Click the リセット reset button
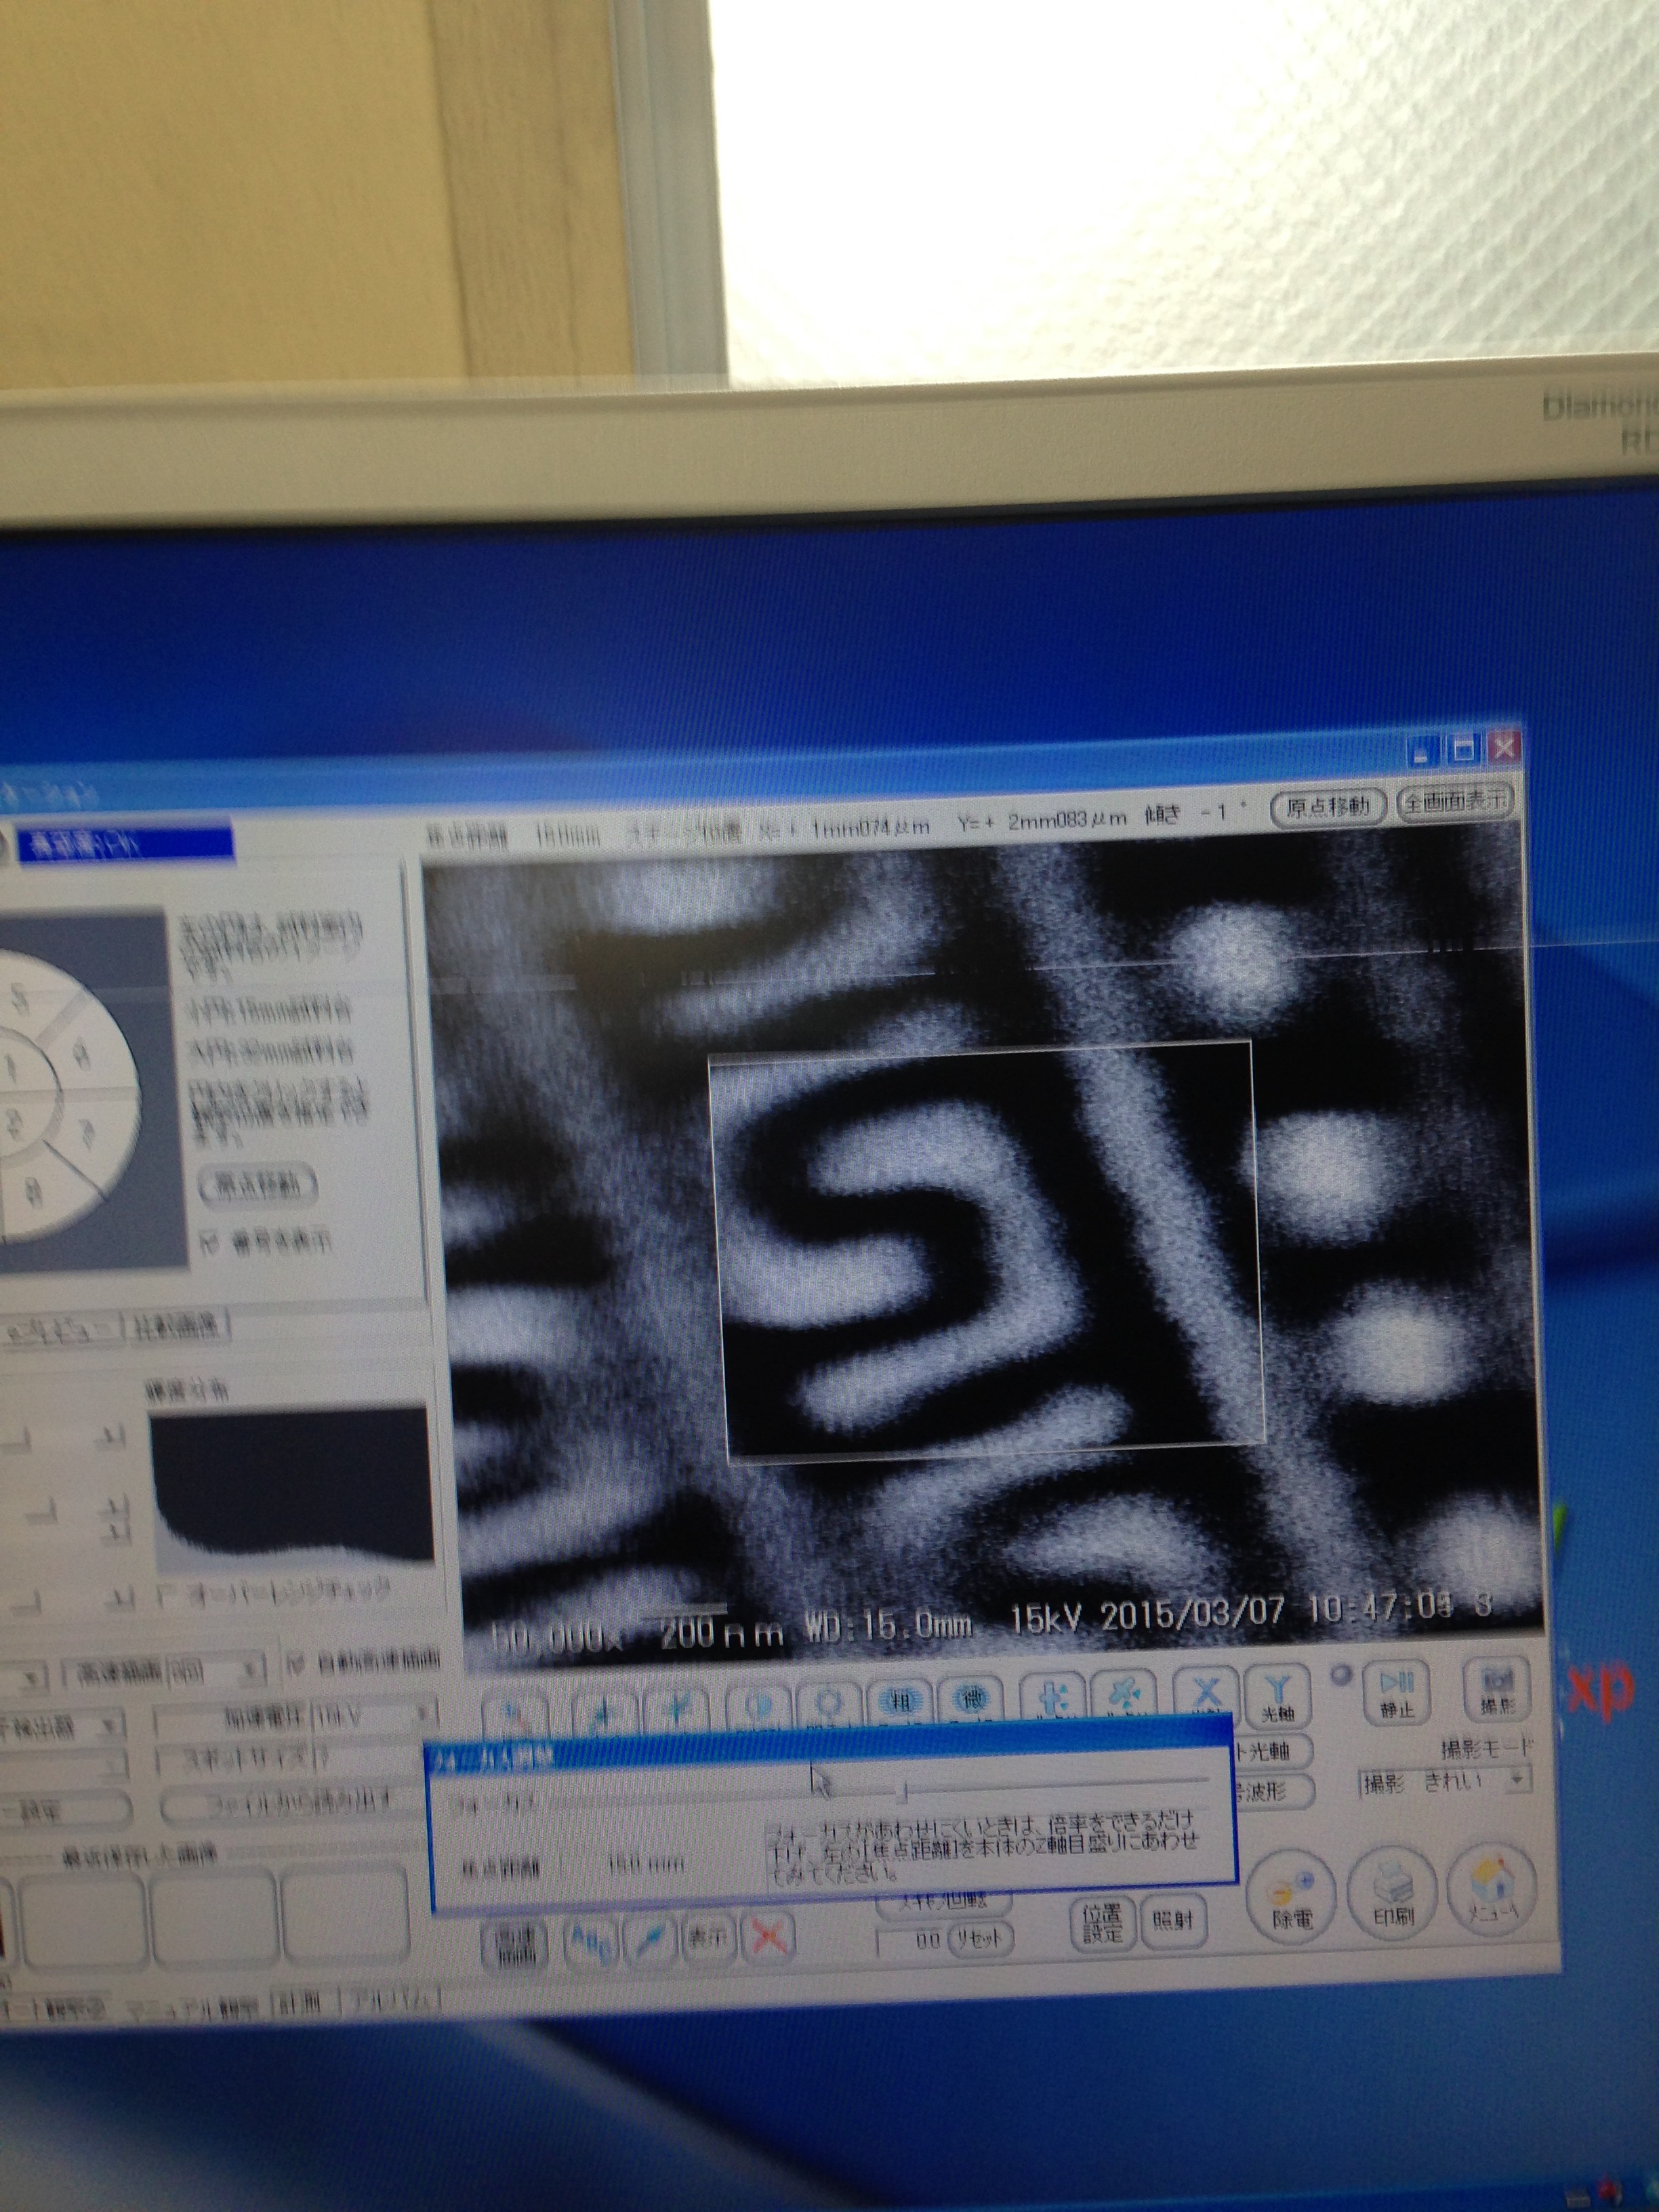Image resolution: width=1659 pixels, height=2212 pixels. coord(979,1938)
